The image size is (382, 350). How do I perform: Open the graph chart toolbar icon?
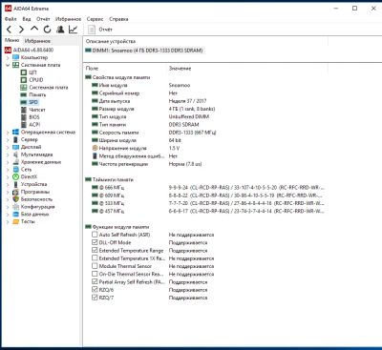(x=73, y=30)
